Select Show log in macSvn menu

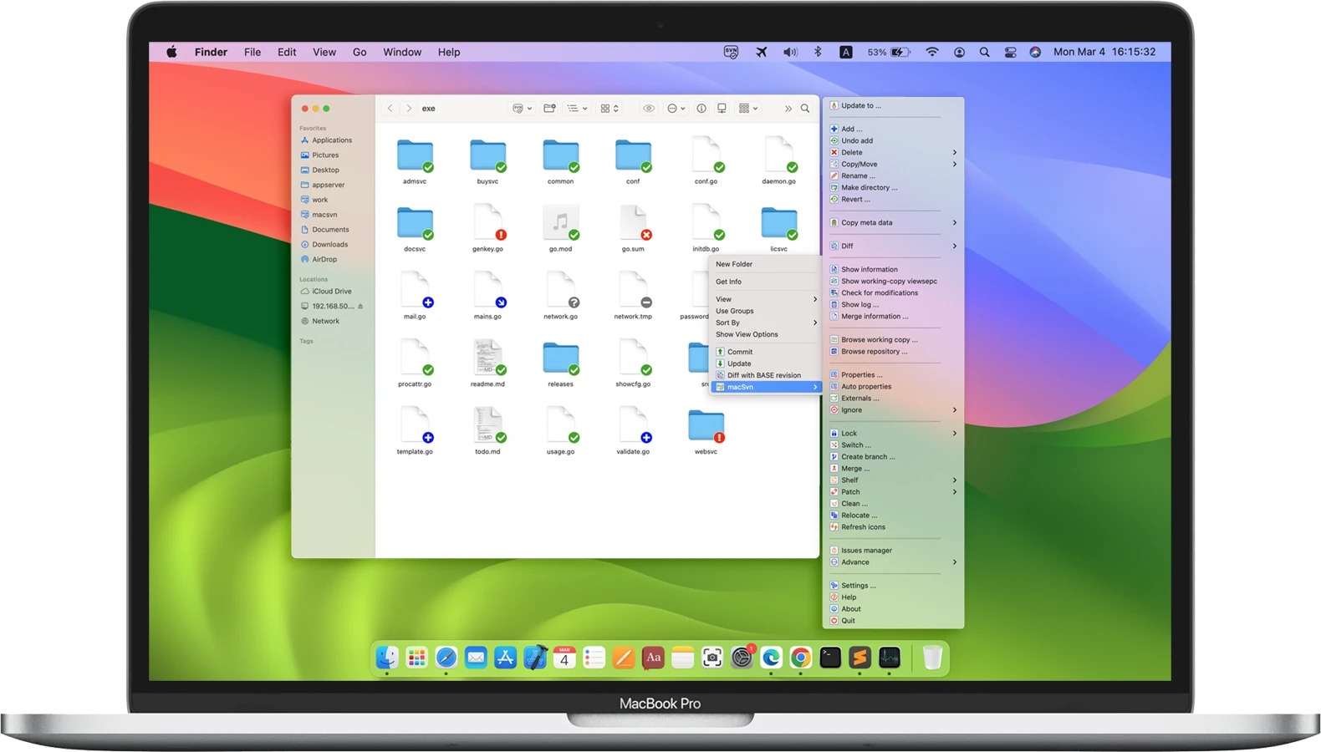click(x=859, y=305)
